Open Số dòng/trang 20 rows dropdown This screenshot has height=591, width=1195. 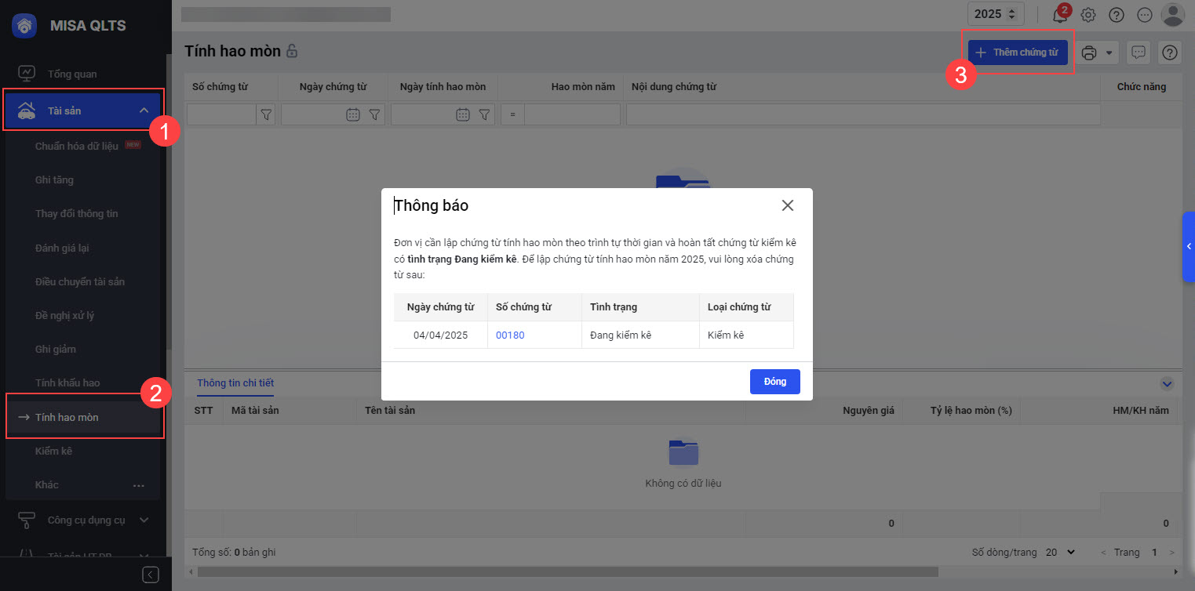point(1060,553)
